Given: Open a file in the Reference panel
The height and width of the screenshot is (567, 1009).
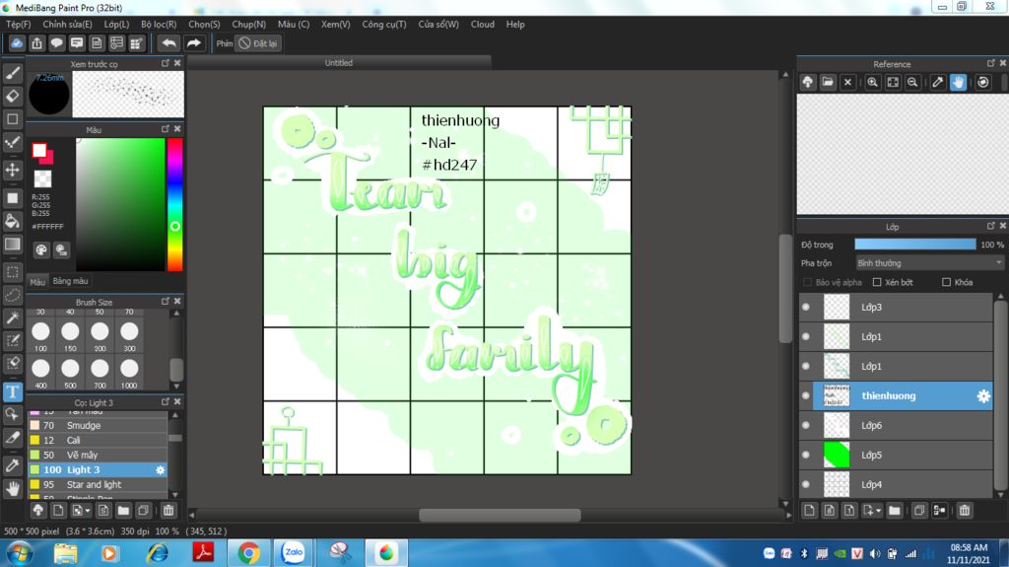Looking at the screenshot, I should [x=828, y=83].
